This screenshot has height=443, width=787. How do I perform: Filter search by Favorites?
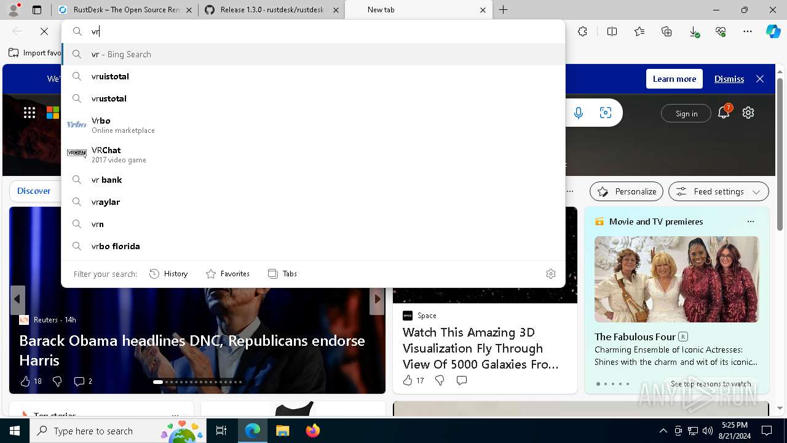pyautogui.click(x=227, y=274)
